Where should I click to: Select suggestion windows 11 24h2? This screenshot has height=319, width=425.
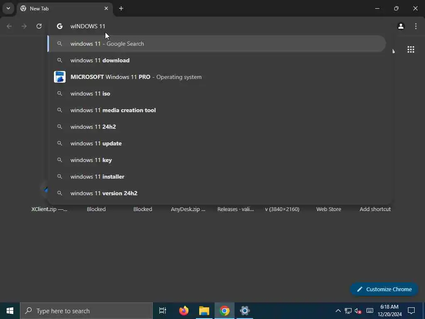(217, 127)
